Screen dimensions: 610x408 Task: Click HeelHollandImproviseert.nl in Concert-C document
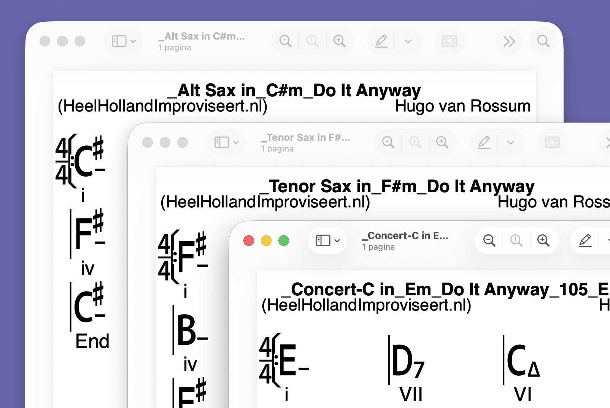pos(367,305)
